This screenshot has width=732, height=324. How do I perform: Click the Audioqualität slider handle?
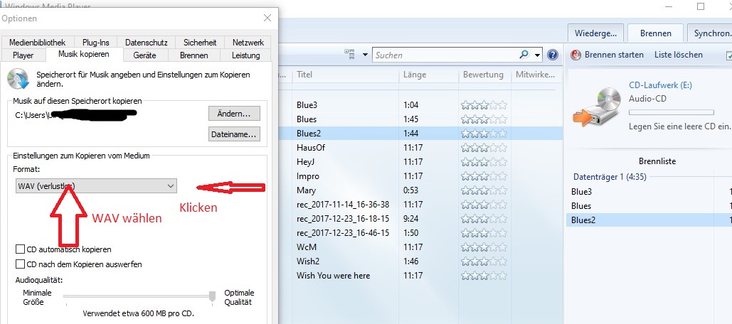(x=213, y=297)
